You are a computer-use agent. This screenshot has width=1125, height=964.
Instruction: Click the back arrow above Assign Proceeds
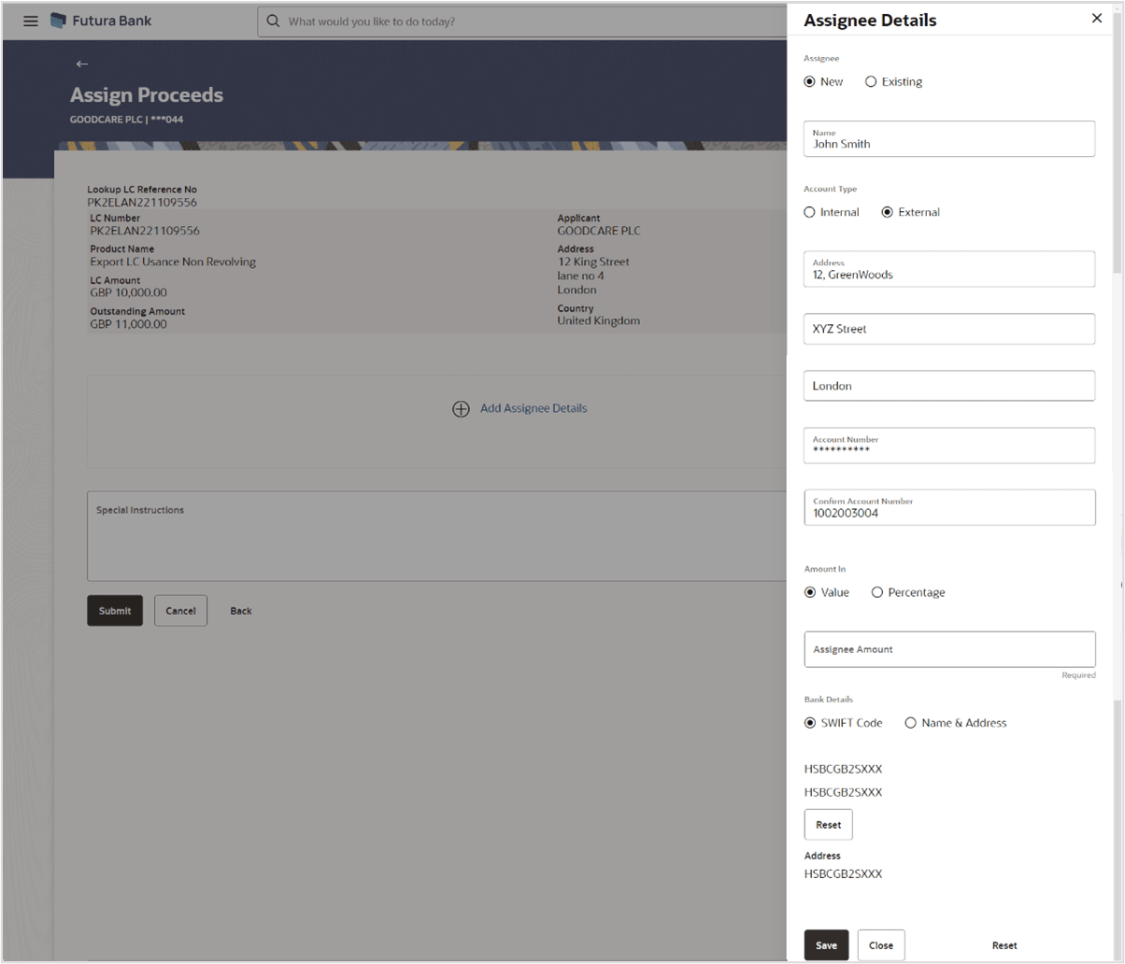pos(81,64)
